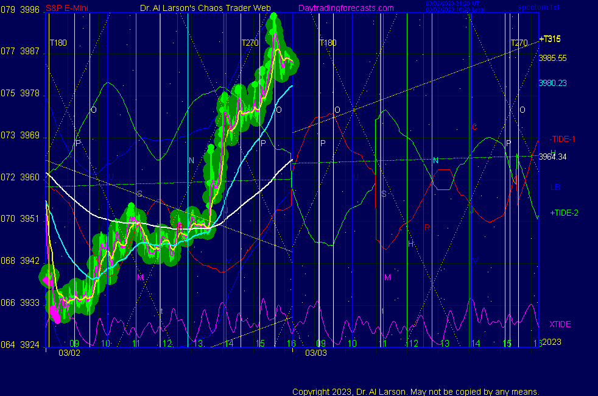Viewport: 598px width, 396px height.
Task: Click the XTIDE legend label
Action: point(560,324)
